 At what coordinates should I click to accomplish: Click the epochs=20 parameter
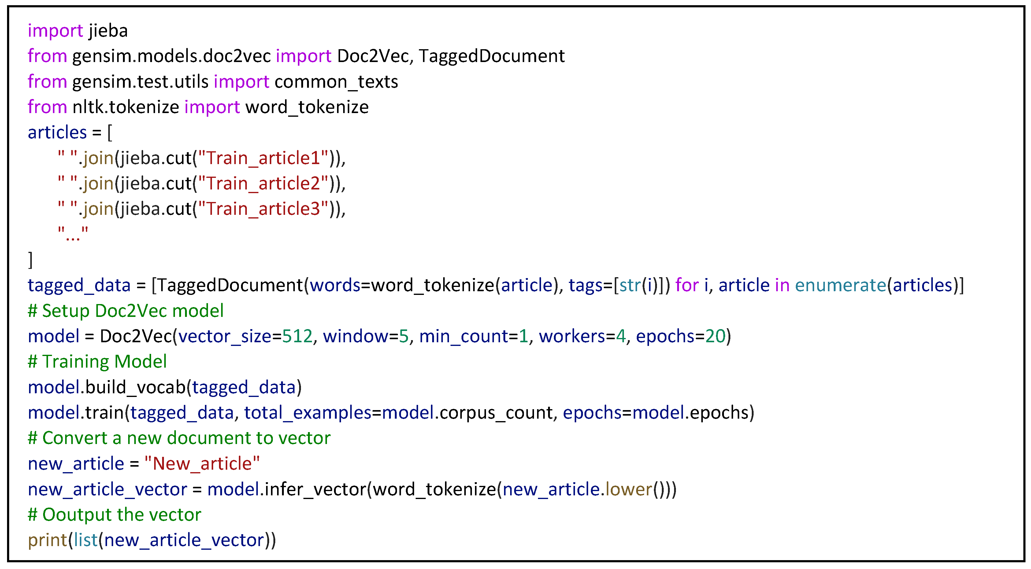[681, 336]
